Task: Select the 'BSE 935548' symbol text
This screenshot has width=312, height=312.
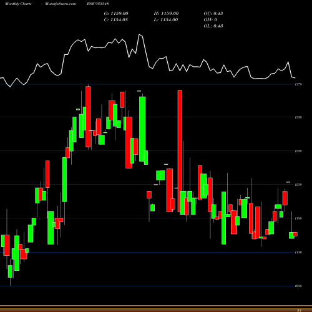Action: [98, 4]
